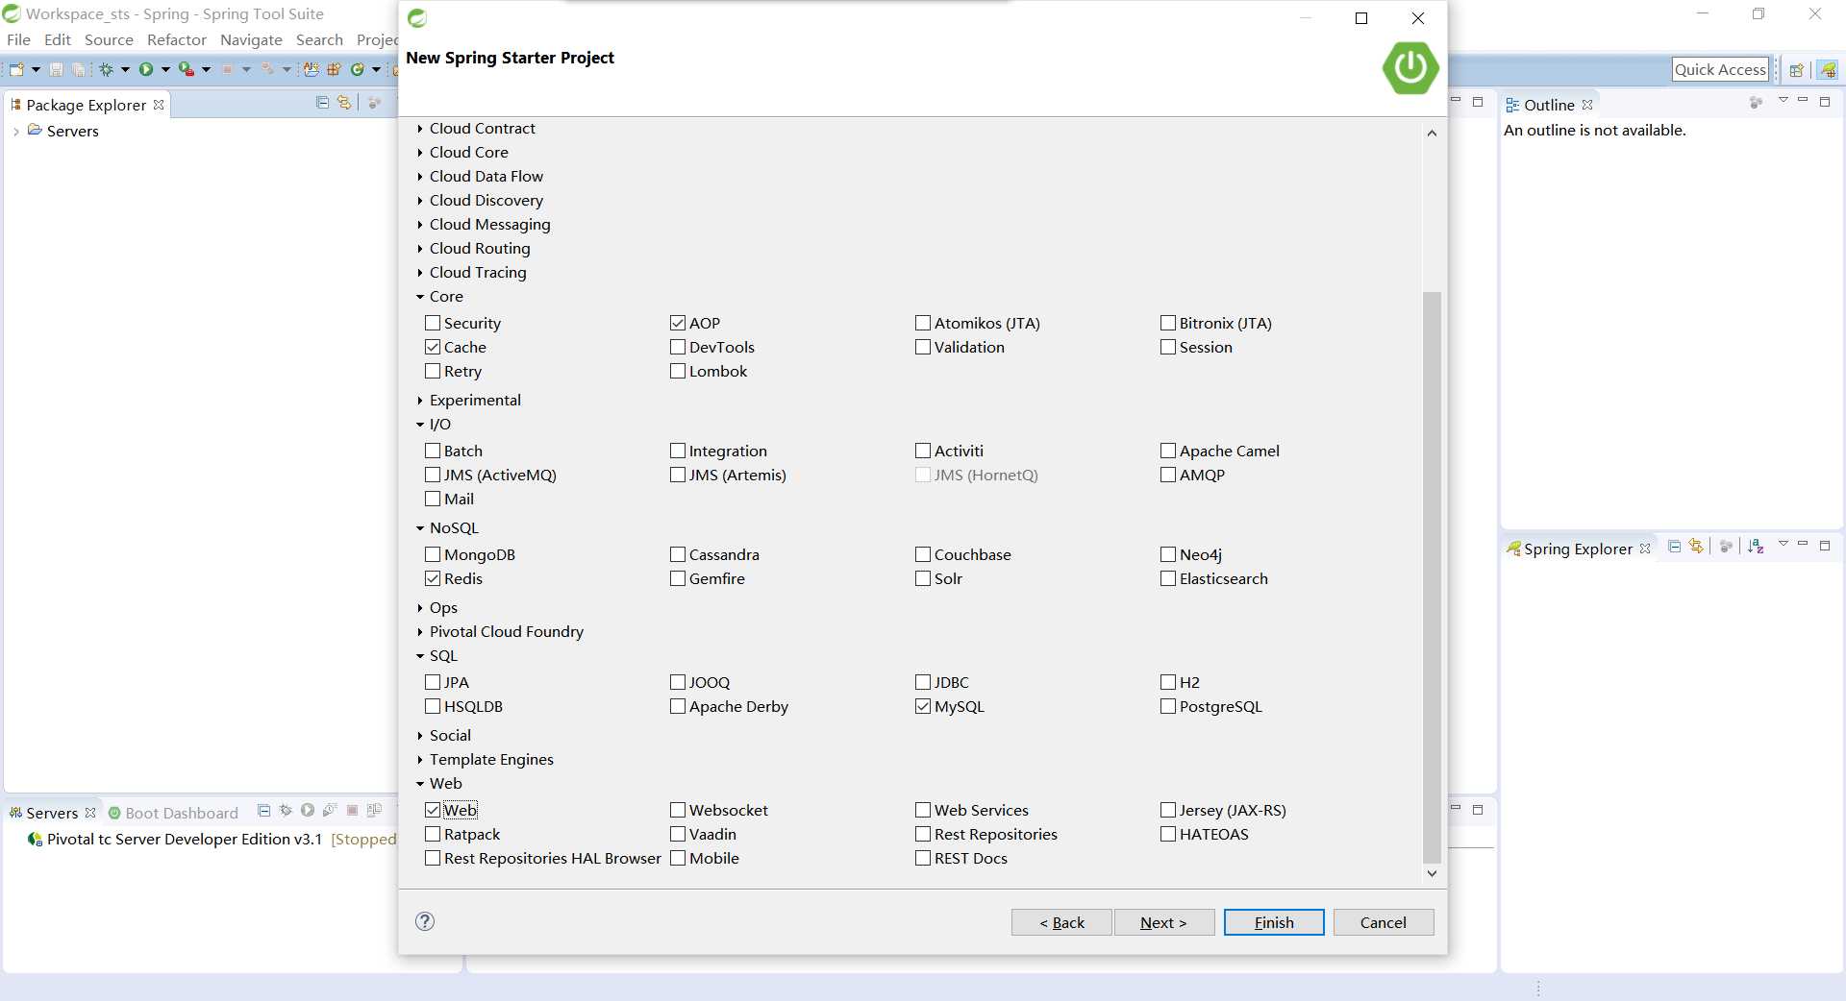
Task: Click the help question mark icon
Action: (x=425, y=921)
